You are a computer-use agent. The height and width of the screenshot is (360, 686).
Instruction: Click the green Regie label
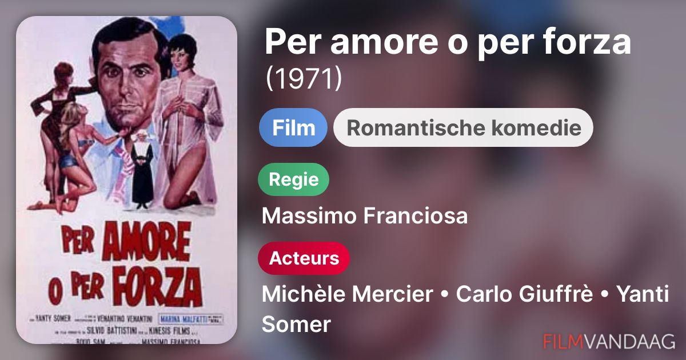(294, 179)
